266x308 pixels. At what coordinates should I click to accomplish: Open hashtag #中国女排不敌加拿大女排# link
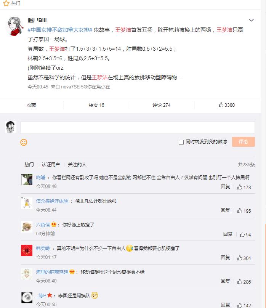pyautogui.click(x=60, y=30)
